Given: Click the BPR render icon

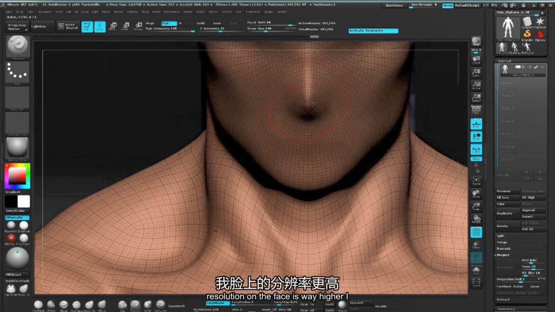Looking at the screenshot, I should (476, 42).
